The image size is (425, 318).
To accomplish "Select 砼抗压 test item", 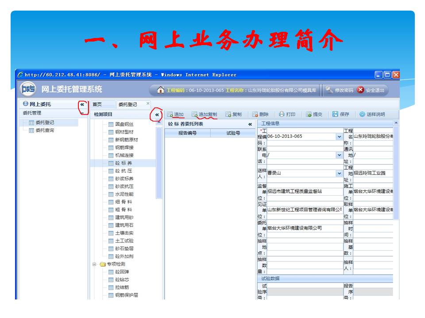I will [x=120, y=171].
